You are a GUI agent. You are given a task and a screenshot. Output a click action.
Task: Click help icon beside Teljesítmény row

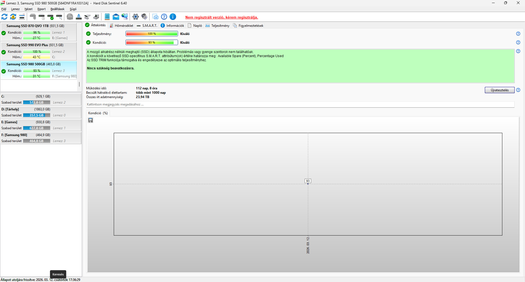pyautogui.click(x=518, y=34)
